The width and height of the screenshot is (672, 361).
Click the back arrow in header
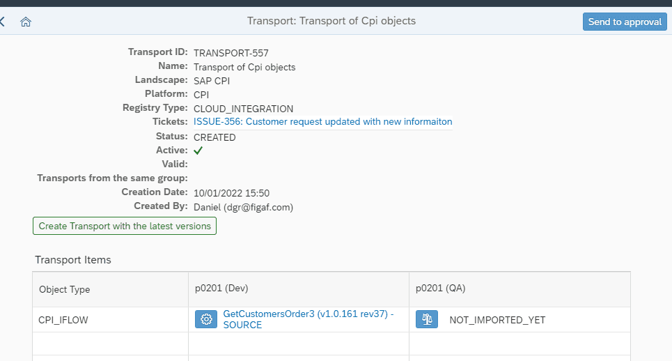point(2,22)
